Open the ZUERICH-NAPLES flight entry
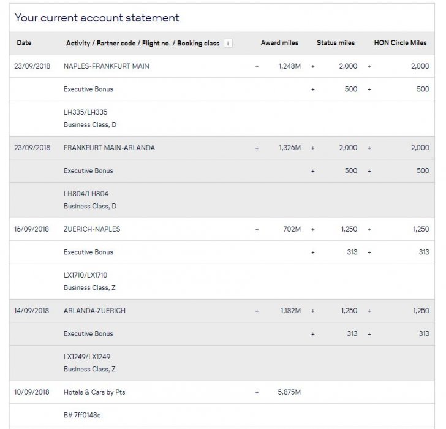 tap(92, 229)
